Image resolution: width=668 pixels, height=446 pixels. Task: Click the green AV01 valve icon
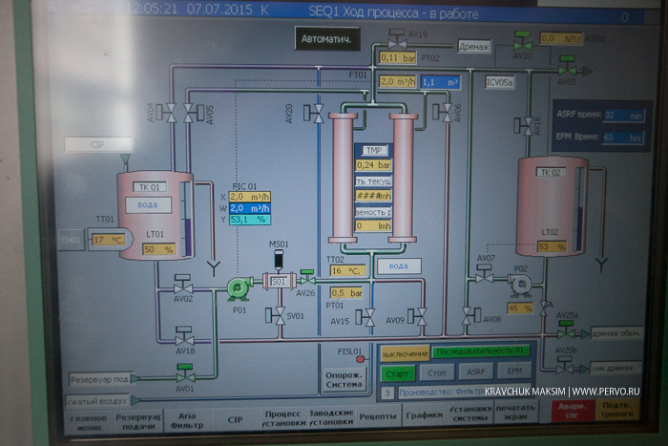click(185, 375)
